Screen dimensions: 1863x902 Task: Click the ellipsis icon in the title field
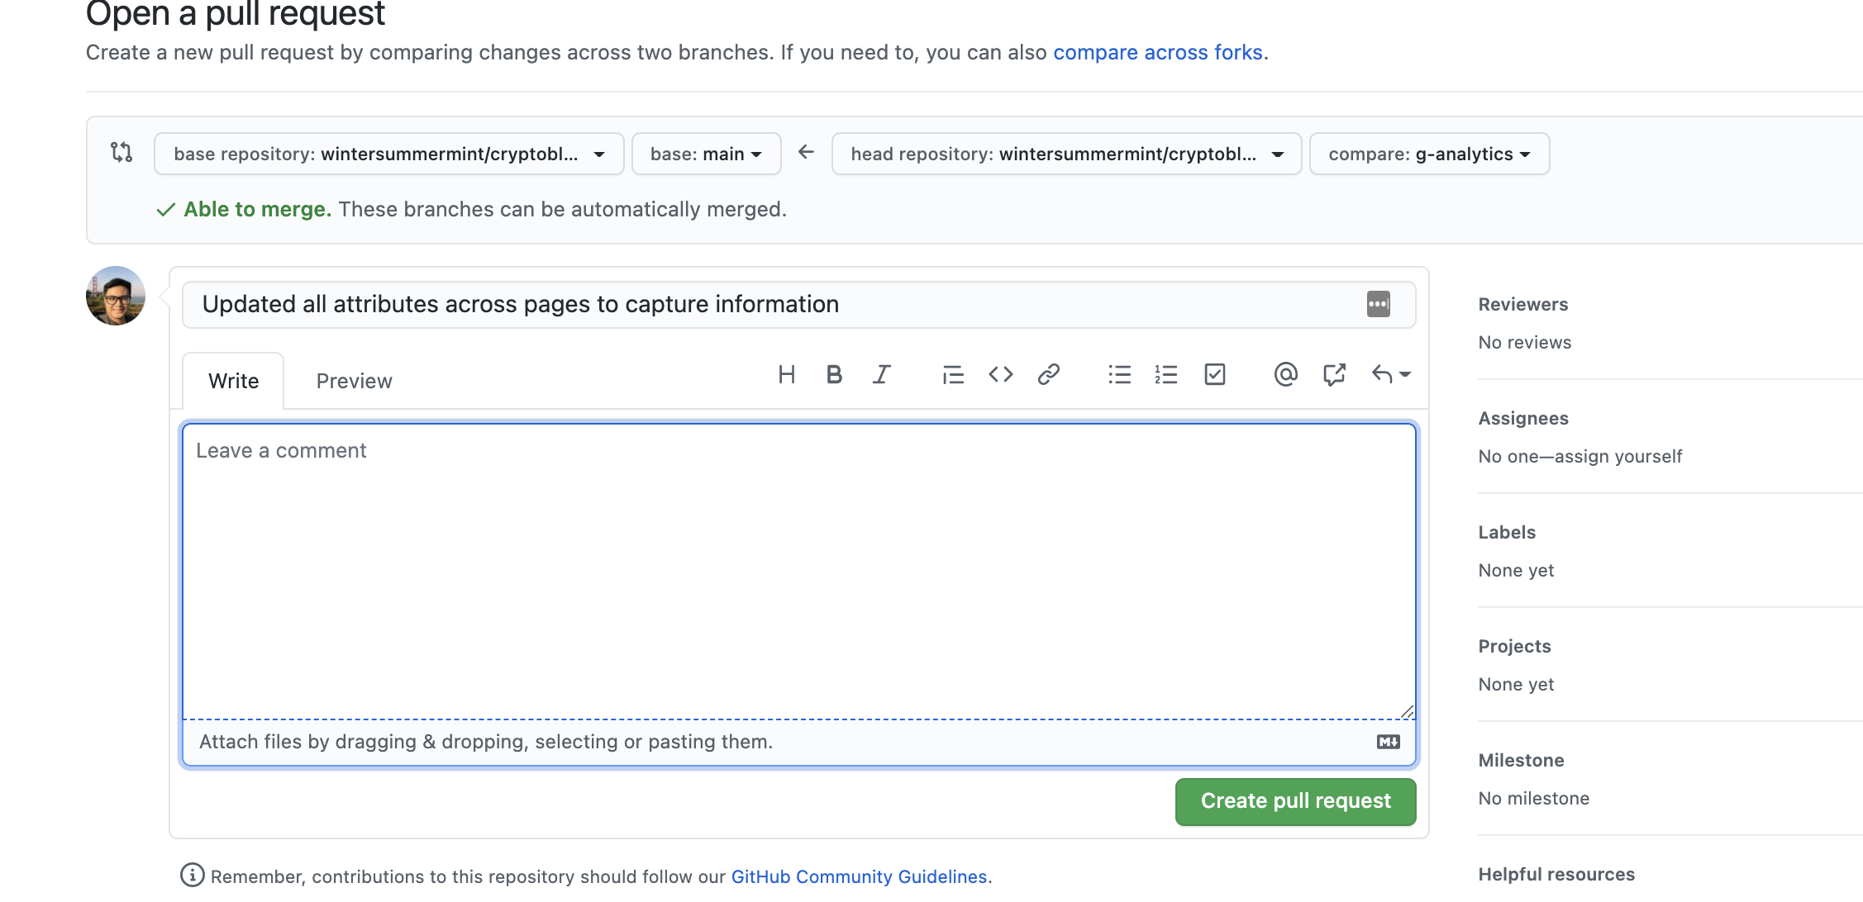coord(1379,304)
